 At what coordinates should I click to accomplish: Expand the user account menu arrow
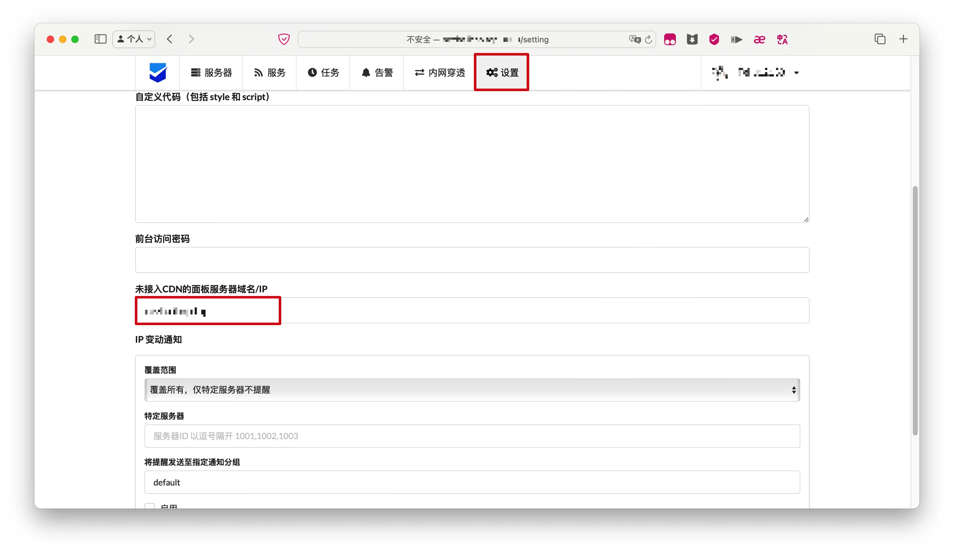point(796,72)
